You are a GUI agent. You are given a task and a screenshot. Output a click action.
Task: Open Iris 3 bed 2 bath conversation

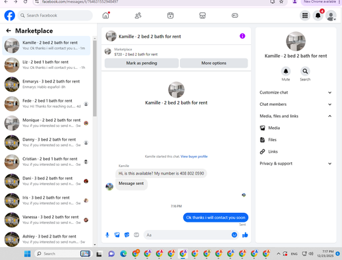[47, 201]
